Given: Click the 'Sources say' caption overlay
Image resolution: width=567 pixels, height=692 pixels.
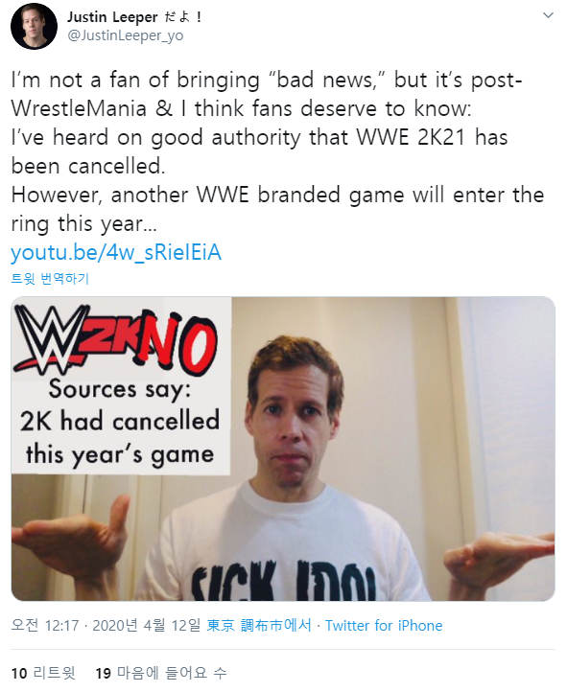Looking at the screenshot, I should point(119,424).
